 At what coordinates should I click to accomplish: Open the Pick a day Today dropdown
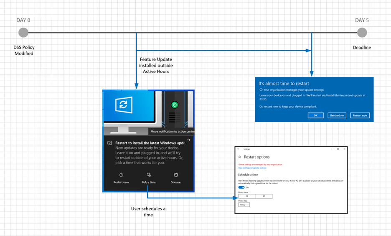[244, 205]
